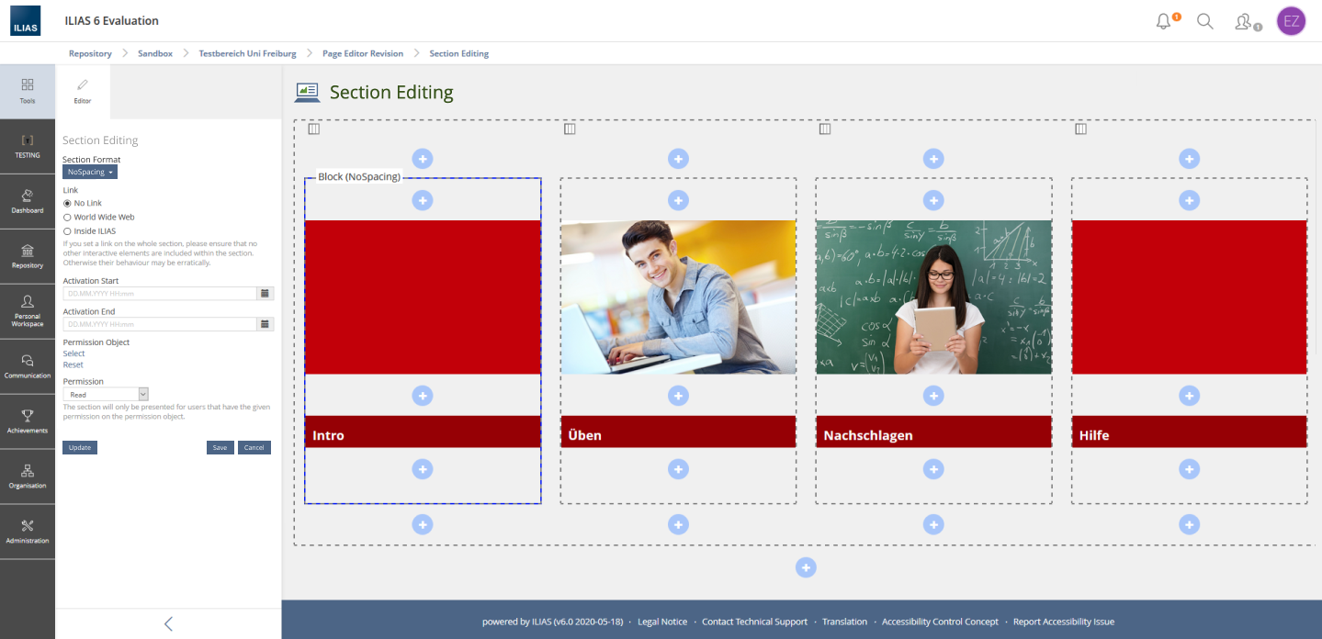Click the Update button
The image size is (1322, 639).
click(x=80, y=448)
